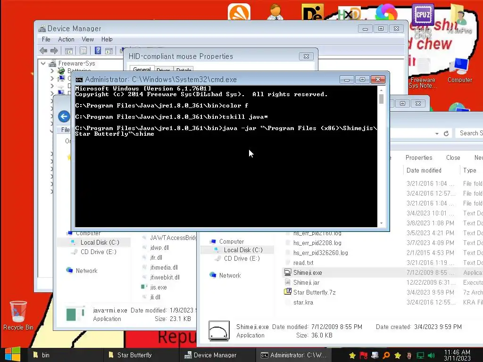The image size is (483, 362).
Task: Open View menu in Device Manager
Action: [x=88, y=40]
